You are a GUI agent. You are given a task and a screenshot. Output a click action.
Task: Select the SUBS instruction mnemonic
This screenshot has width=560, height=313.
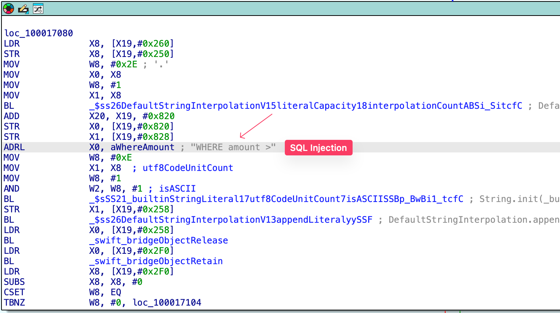point(14,282)
